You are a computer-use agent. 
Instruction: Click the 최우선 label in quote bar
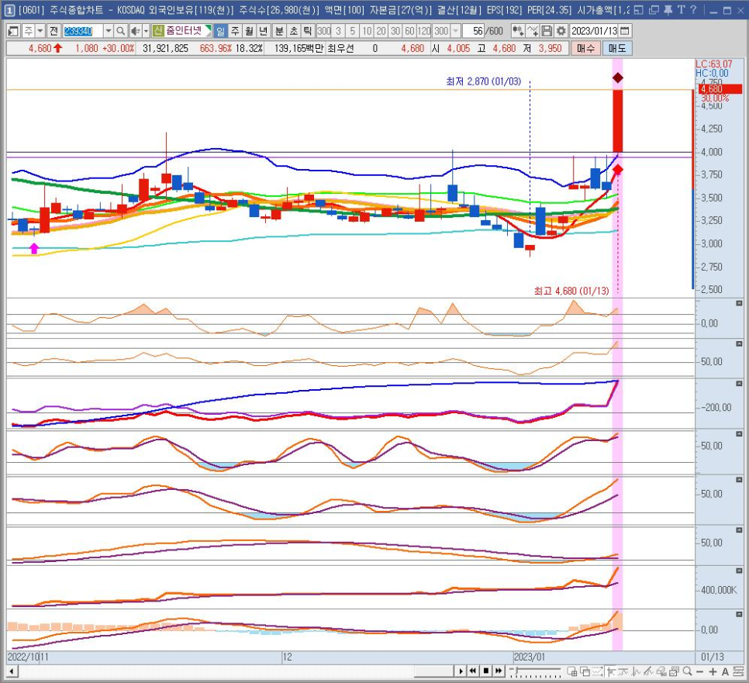point(340,48)
